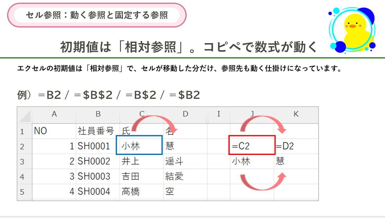Select row 3 header

point(25,161)
